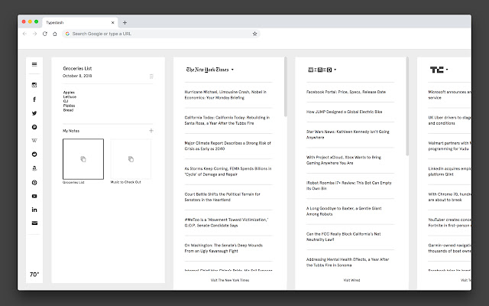Open 'California Today: Rebuilding in Santa Rosa' headline
The width and height of the screenshot is (489, 306).
click(227, 120)
